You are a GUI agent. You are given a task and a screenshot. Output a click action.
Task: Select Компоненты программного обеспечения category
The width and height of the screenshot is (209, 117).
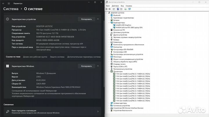(x=129, y=45)
